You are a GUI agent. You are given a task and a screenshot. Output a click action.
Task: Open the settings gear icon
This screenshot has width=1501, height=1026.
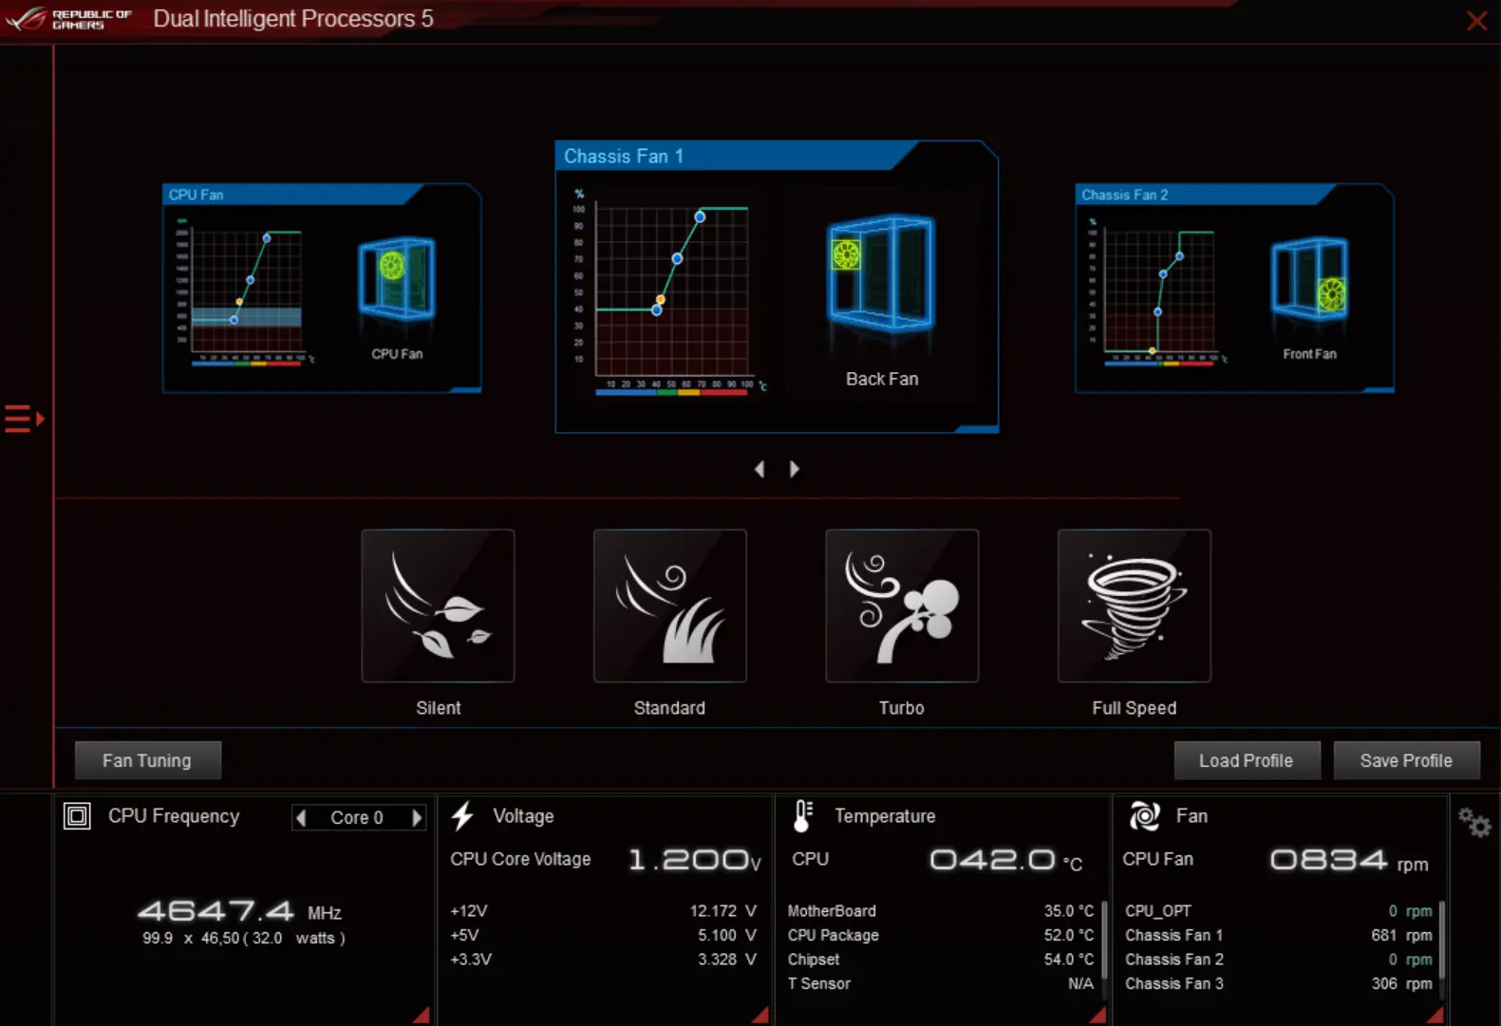tap(1474, 822)
